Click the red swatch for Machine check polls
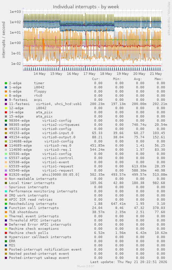 [6, 233]
